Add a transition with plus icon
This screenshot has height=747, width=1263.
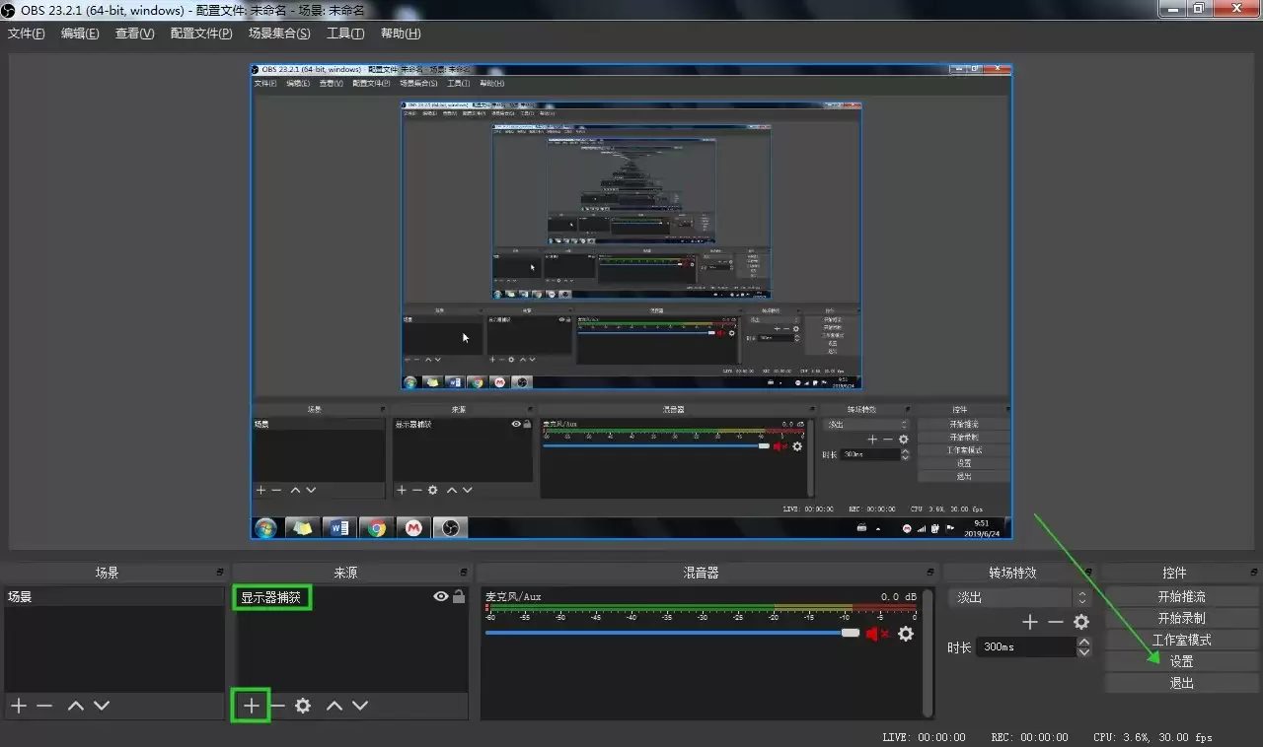tap(1030, 622)
